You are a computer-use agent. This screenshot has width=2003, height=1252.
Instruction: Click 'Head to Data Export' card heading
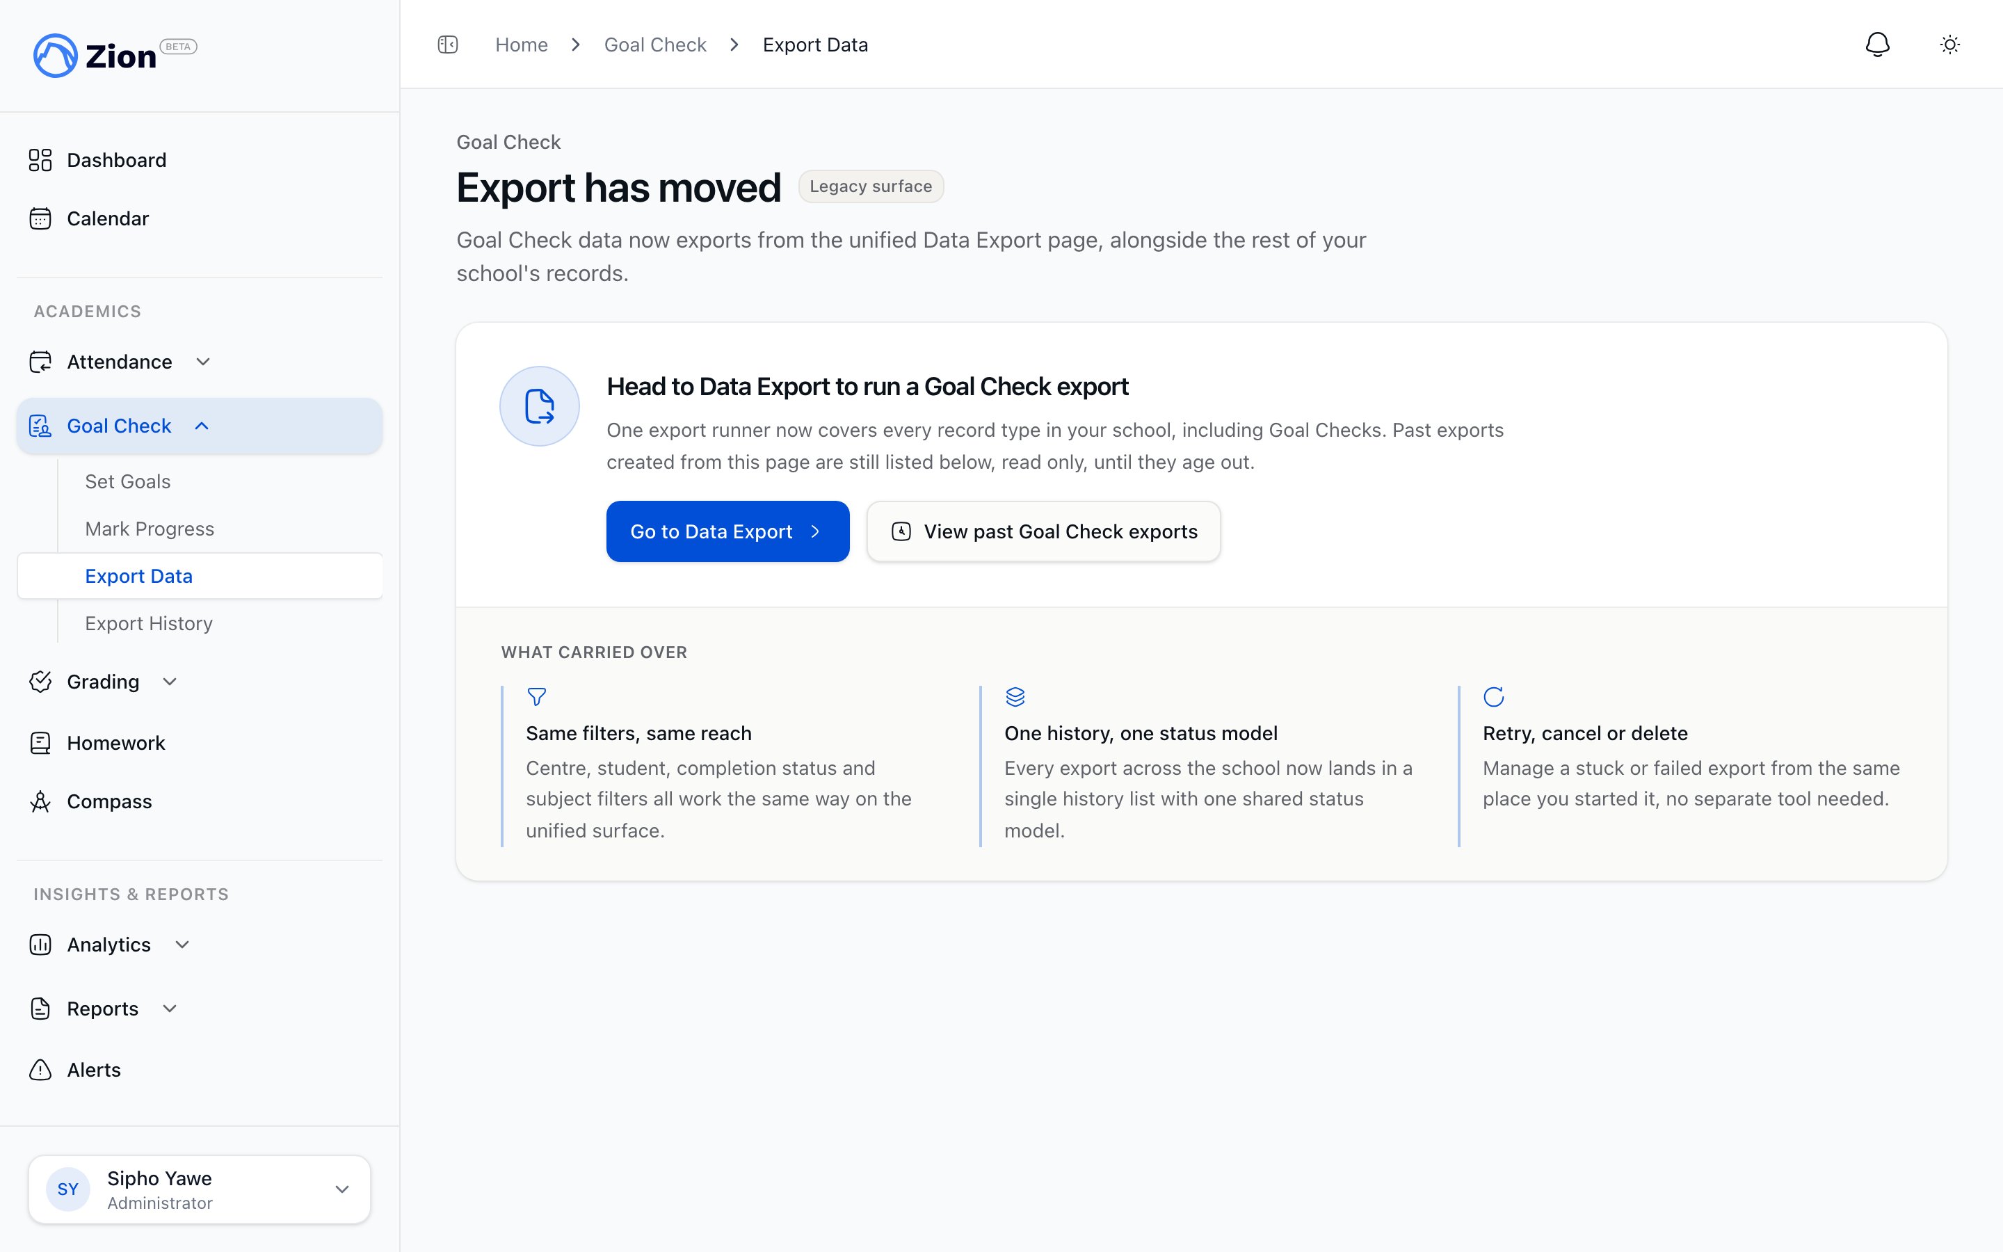click(x=867, y=387)
